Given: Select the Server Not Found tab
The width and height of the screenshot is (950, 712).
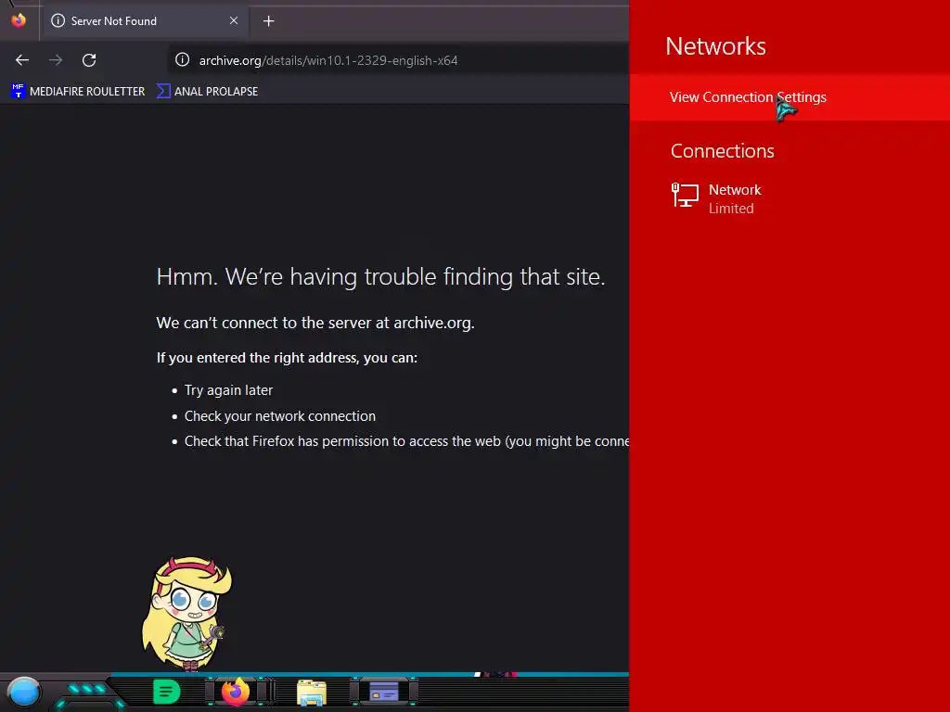Looking at the screenshot, I should tap(145, 21).
